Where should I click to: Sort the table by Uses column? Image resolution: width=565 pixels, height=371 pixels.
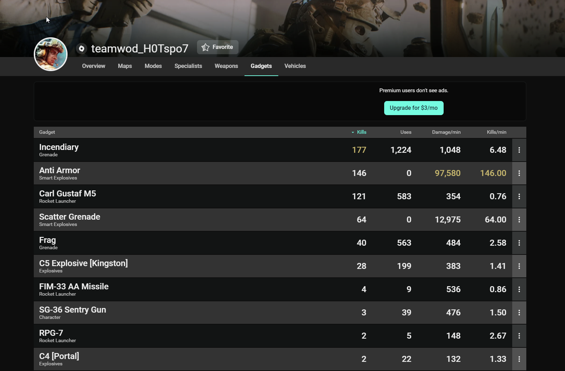(406, 132)
